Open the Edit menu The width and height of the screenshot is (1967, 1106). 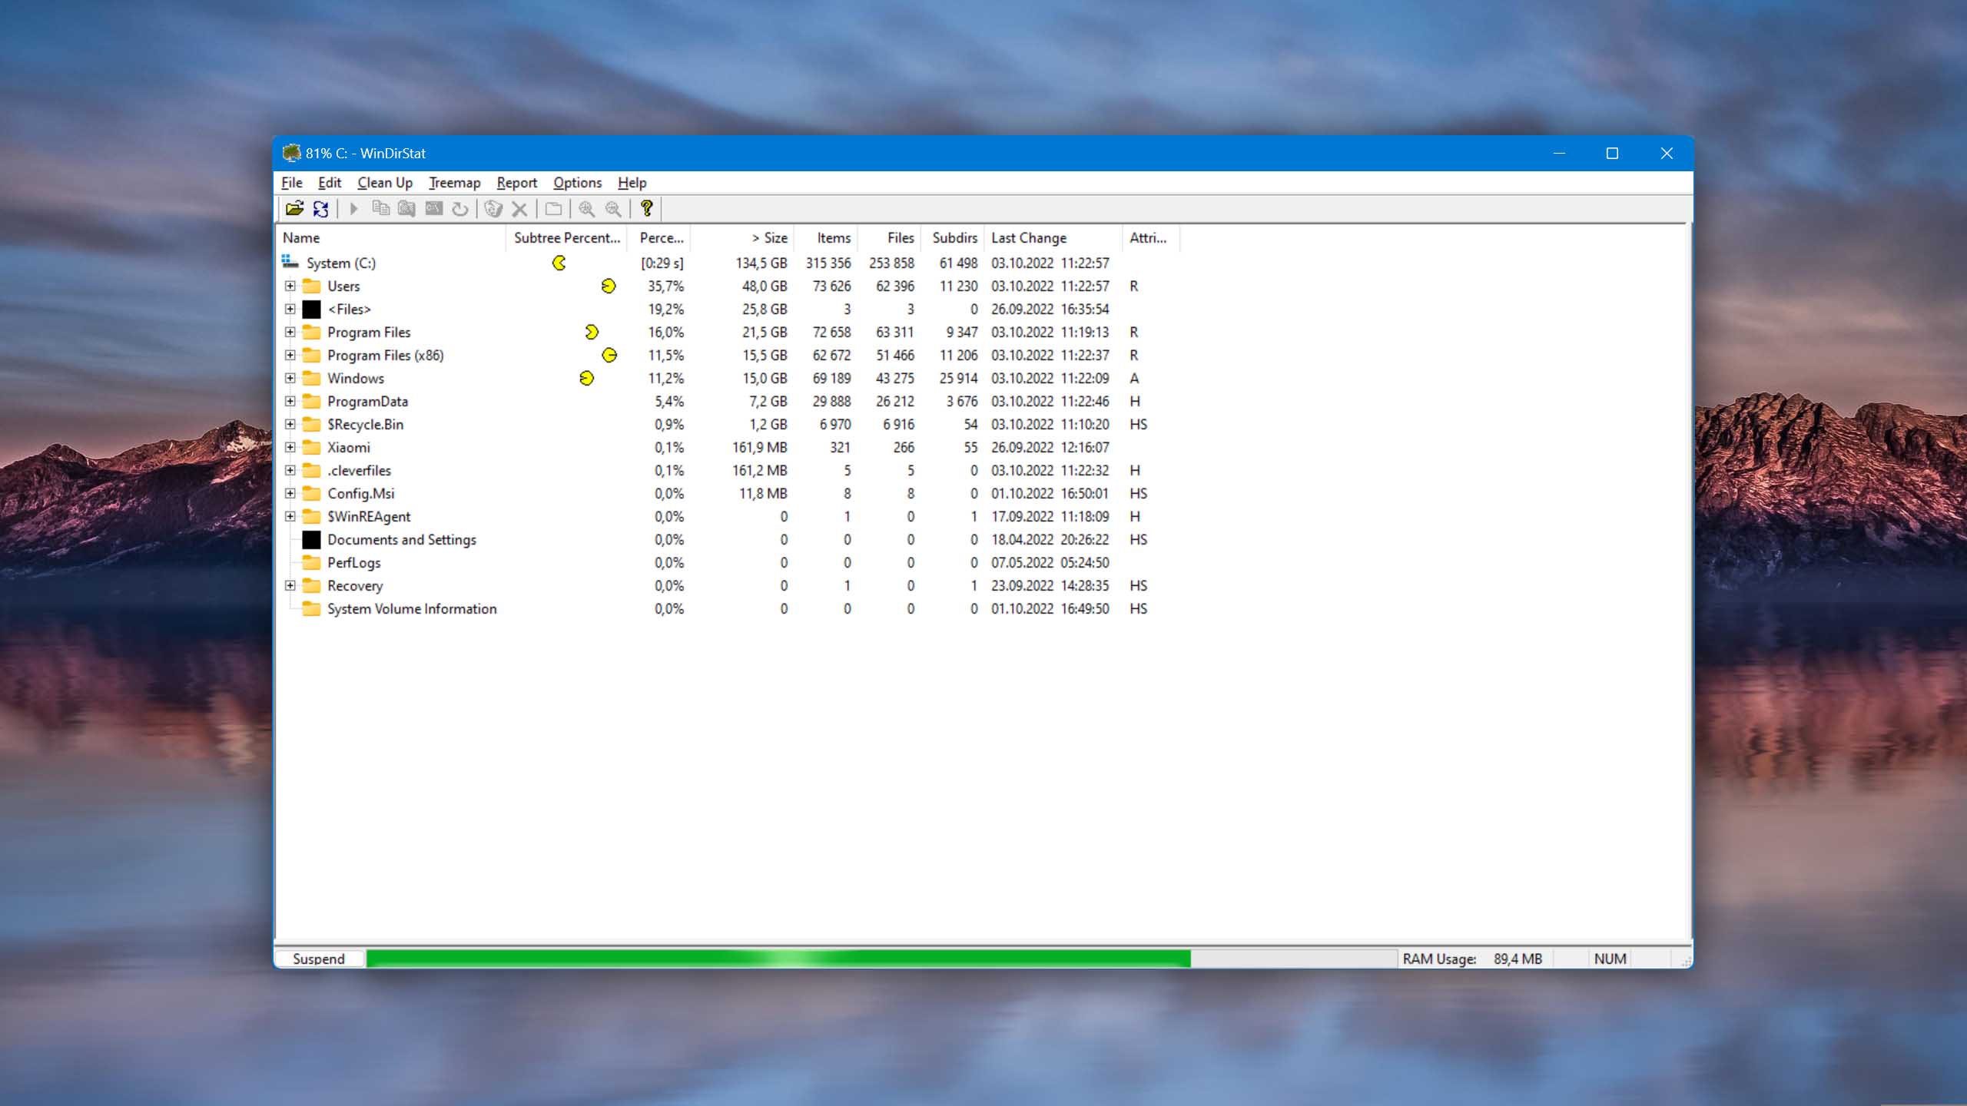330,183
